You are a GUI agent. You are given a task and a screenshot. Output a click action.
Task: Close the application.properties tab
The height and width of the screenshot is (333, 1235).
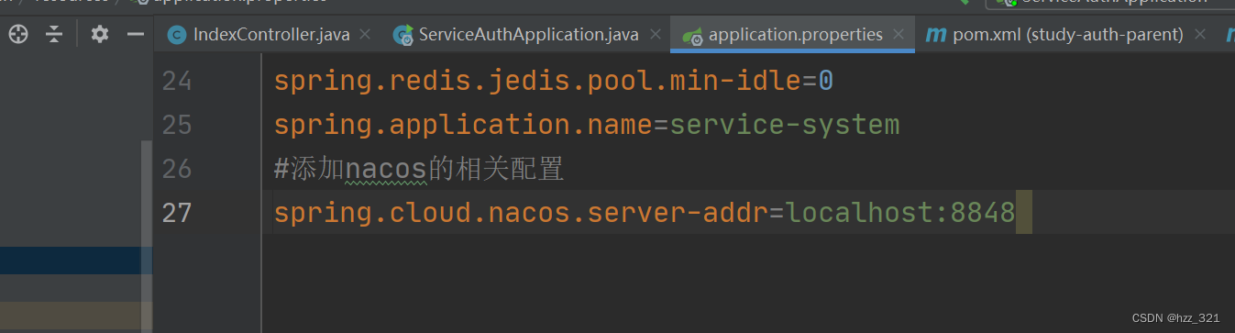[x=899, y=35]
